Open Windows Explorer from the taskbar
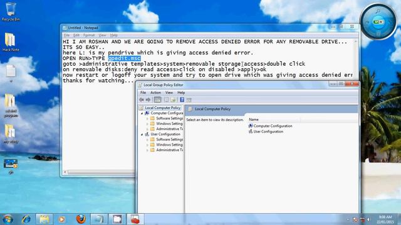 [44, 219]
